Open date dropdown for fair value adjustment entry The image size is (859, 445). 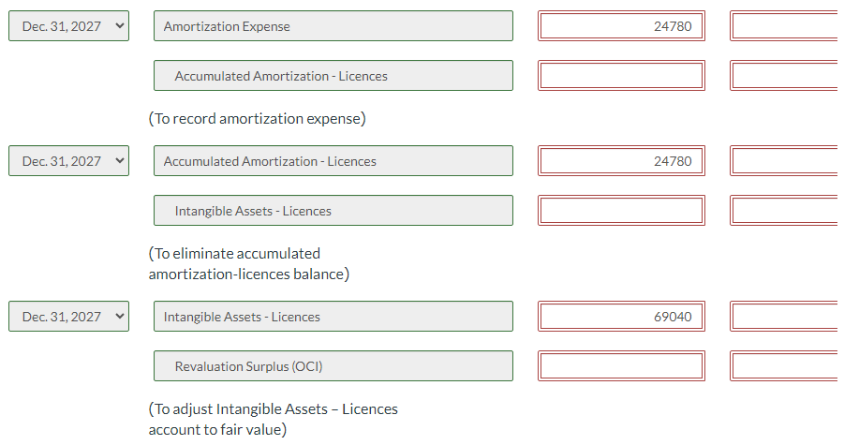(x=68, y=317)
